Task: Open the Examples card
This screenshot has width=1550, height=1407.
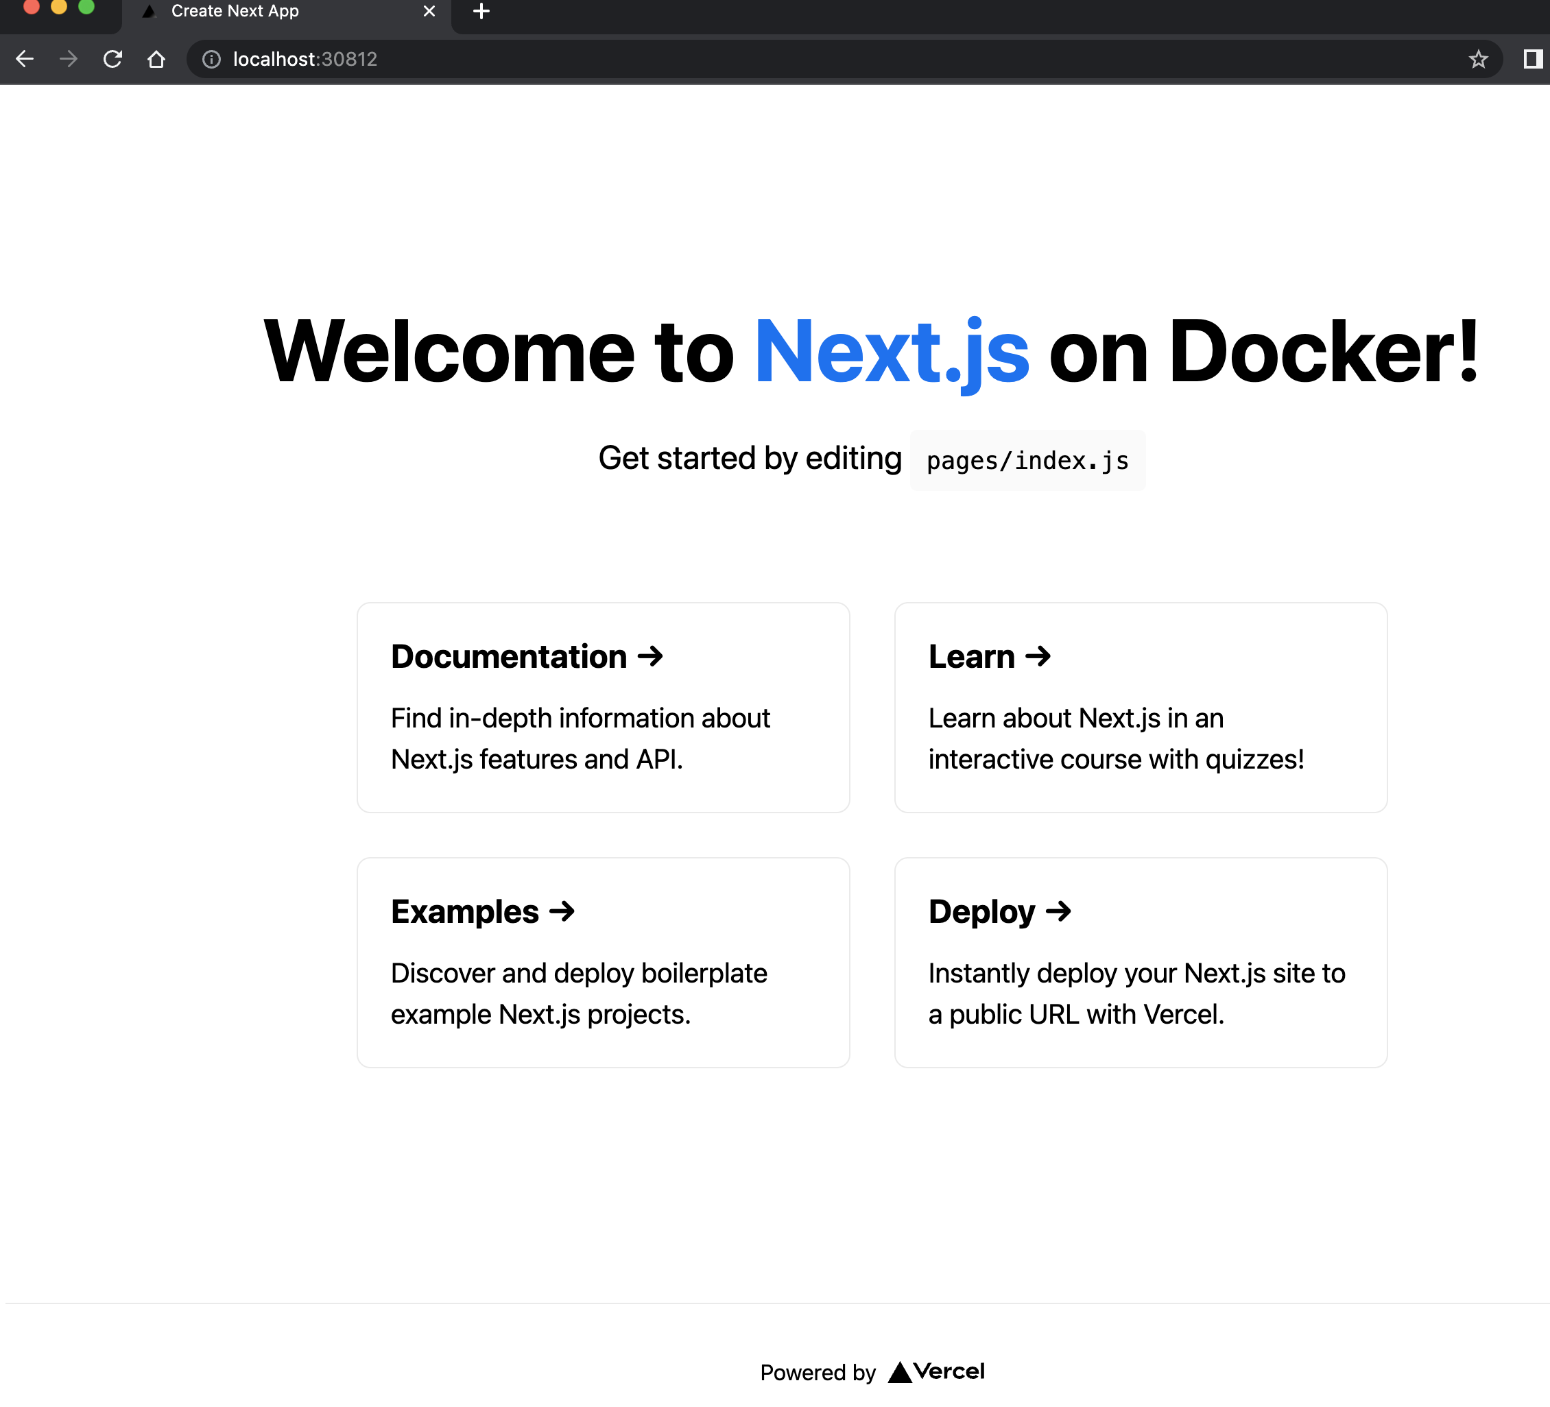Action: tap(603, 962)
